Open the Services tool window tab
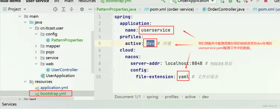Image resolution: width=280 pixels, height=109 pixels. pyautogui.click(x=9, y=104)
